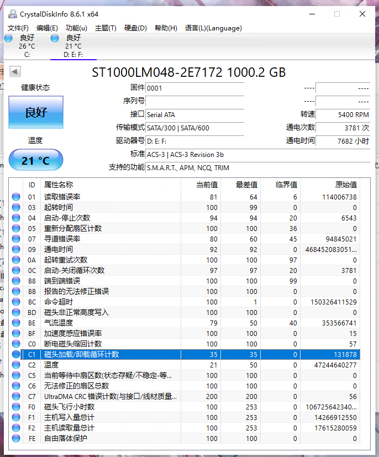Click the status icon for attribute C1
Viewport: 379px width, 457px height.
[16, 354]
